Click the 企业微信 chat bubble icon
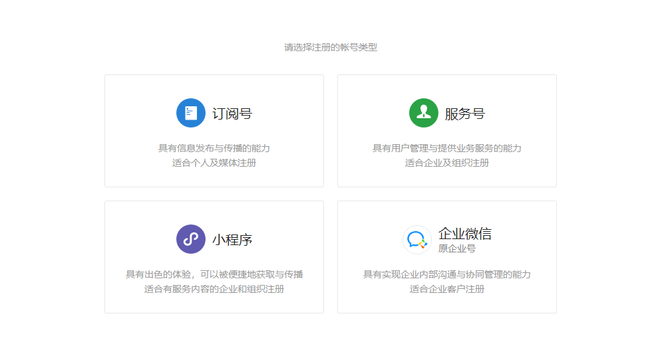This screenshot has width=652, height=358. point(417,240)
